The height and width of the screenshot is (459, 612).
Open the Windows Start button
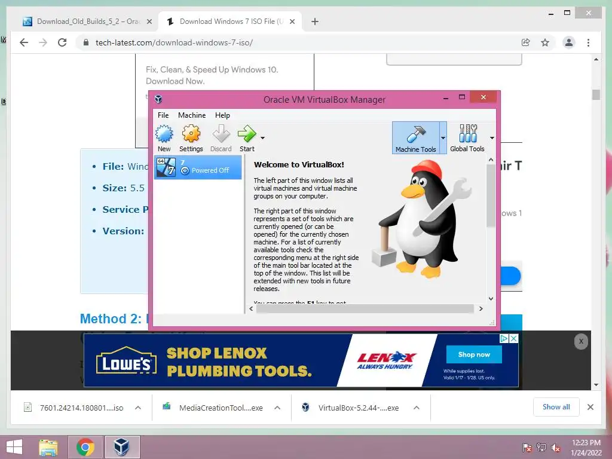[x=14, y=447]
